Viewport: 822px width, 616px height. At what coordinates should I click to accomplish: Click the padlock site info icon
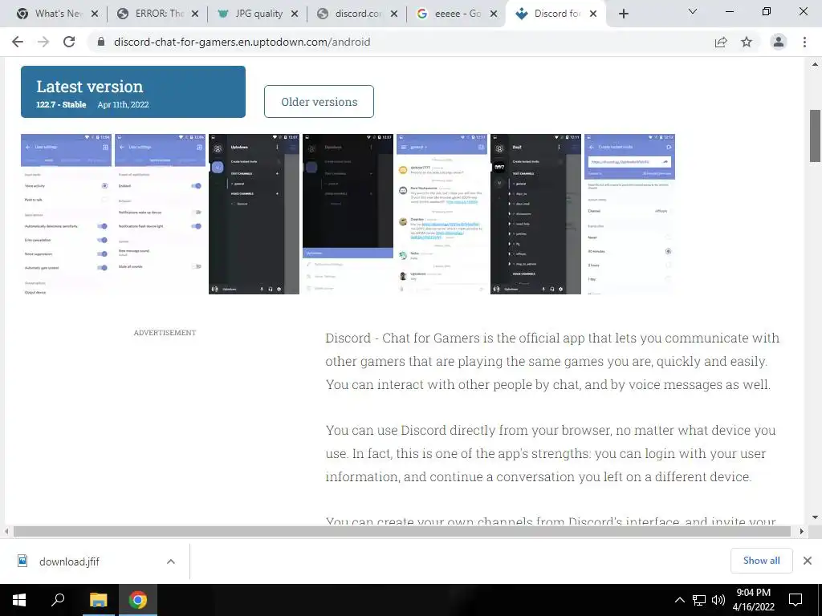point(101,42)
